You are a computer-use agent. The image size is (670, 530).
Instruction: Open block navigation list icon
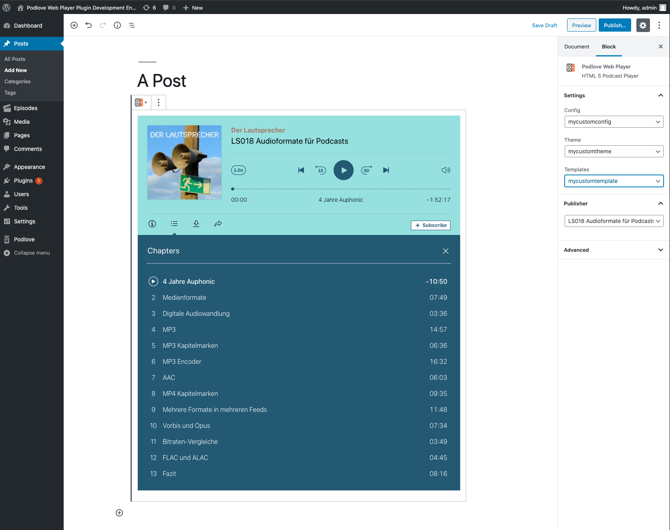pyautogui.click(x=132, y=25)
